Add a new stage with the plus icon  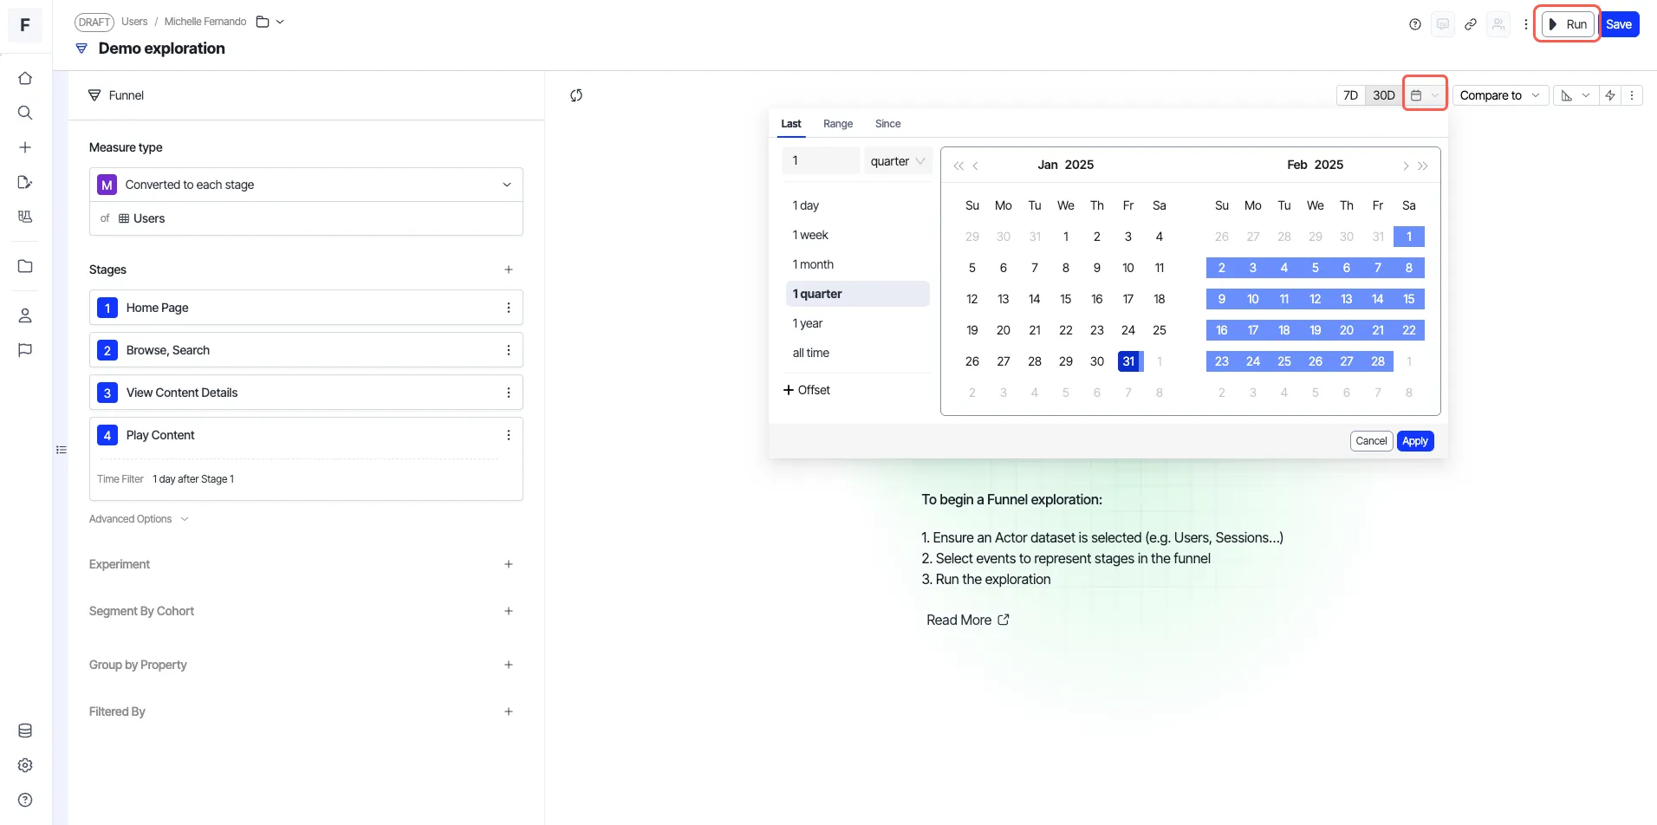click(509, 270)
